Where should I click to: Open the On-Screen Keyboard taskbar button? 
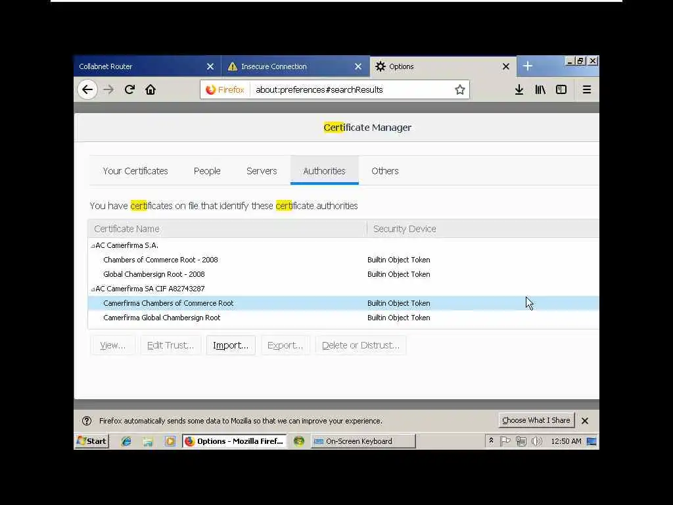click(x=363, y=441)
